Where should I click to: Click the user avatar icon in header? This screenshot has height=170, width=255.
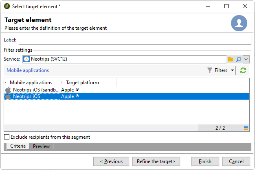239,24
